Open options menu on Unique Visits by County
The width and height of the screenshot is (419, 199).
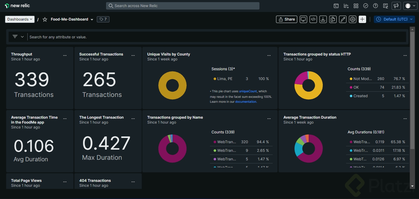tap(269, 55)
